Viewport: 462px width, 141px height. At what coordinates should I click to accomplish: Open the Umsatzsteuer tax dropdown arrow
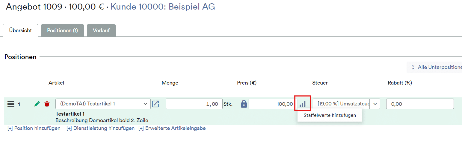tap(375, 104)
